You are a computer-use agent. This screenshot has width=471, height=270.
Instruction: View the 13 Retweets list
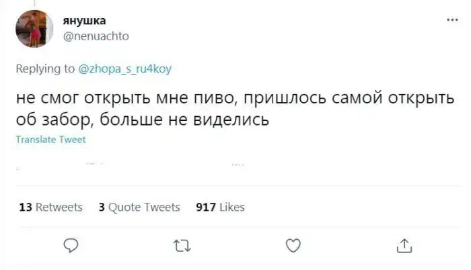pos(50,207)
